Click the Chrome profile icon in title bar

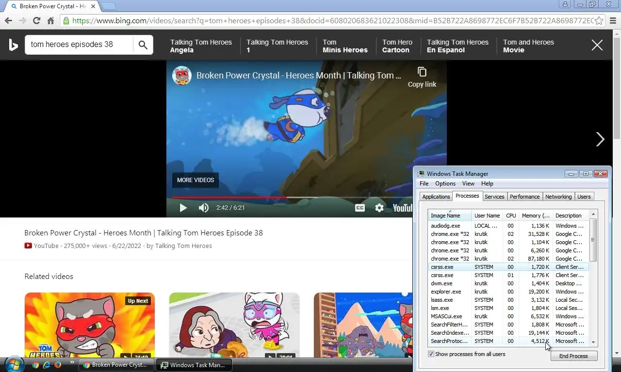[x=565, y=4]
